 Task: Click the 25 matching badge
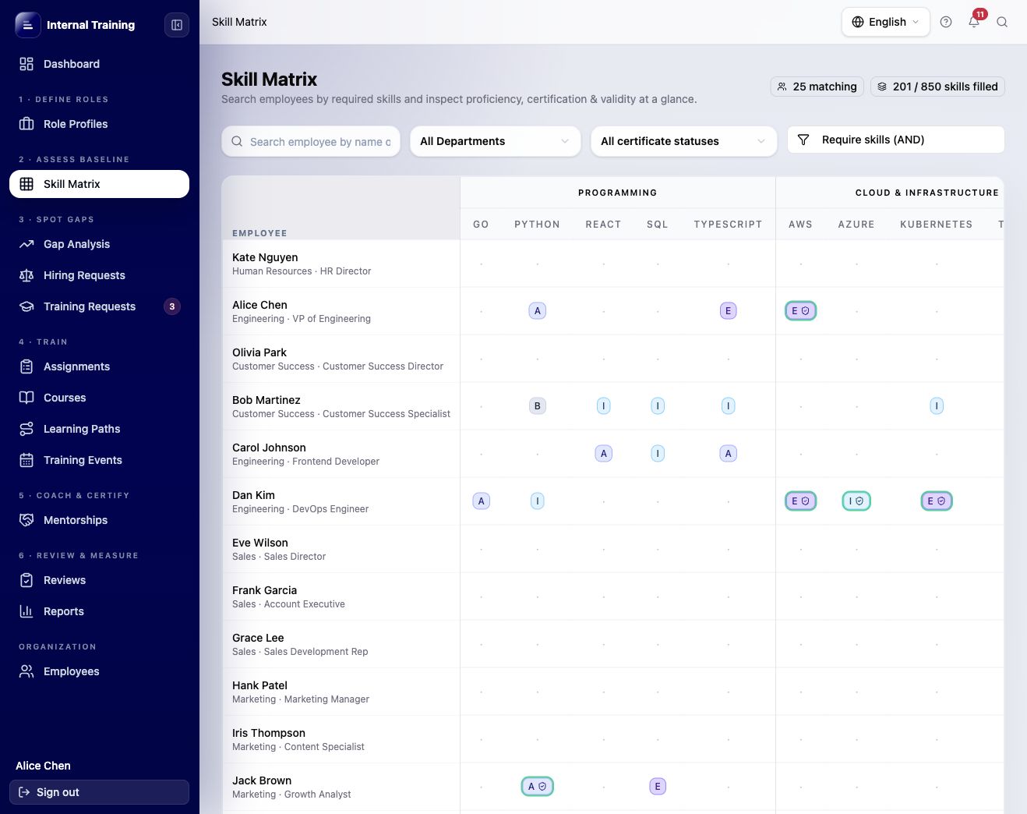click(x=817, y=87)
